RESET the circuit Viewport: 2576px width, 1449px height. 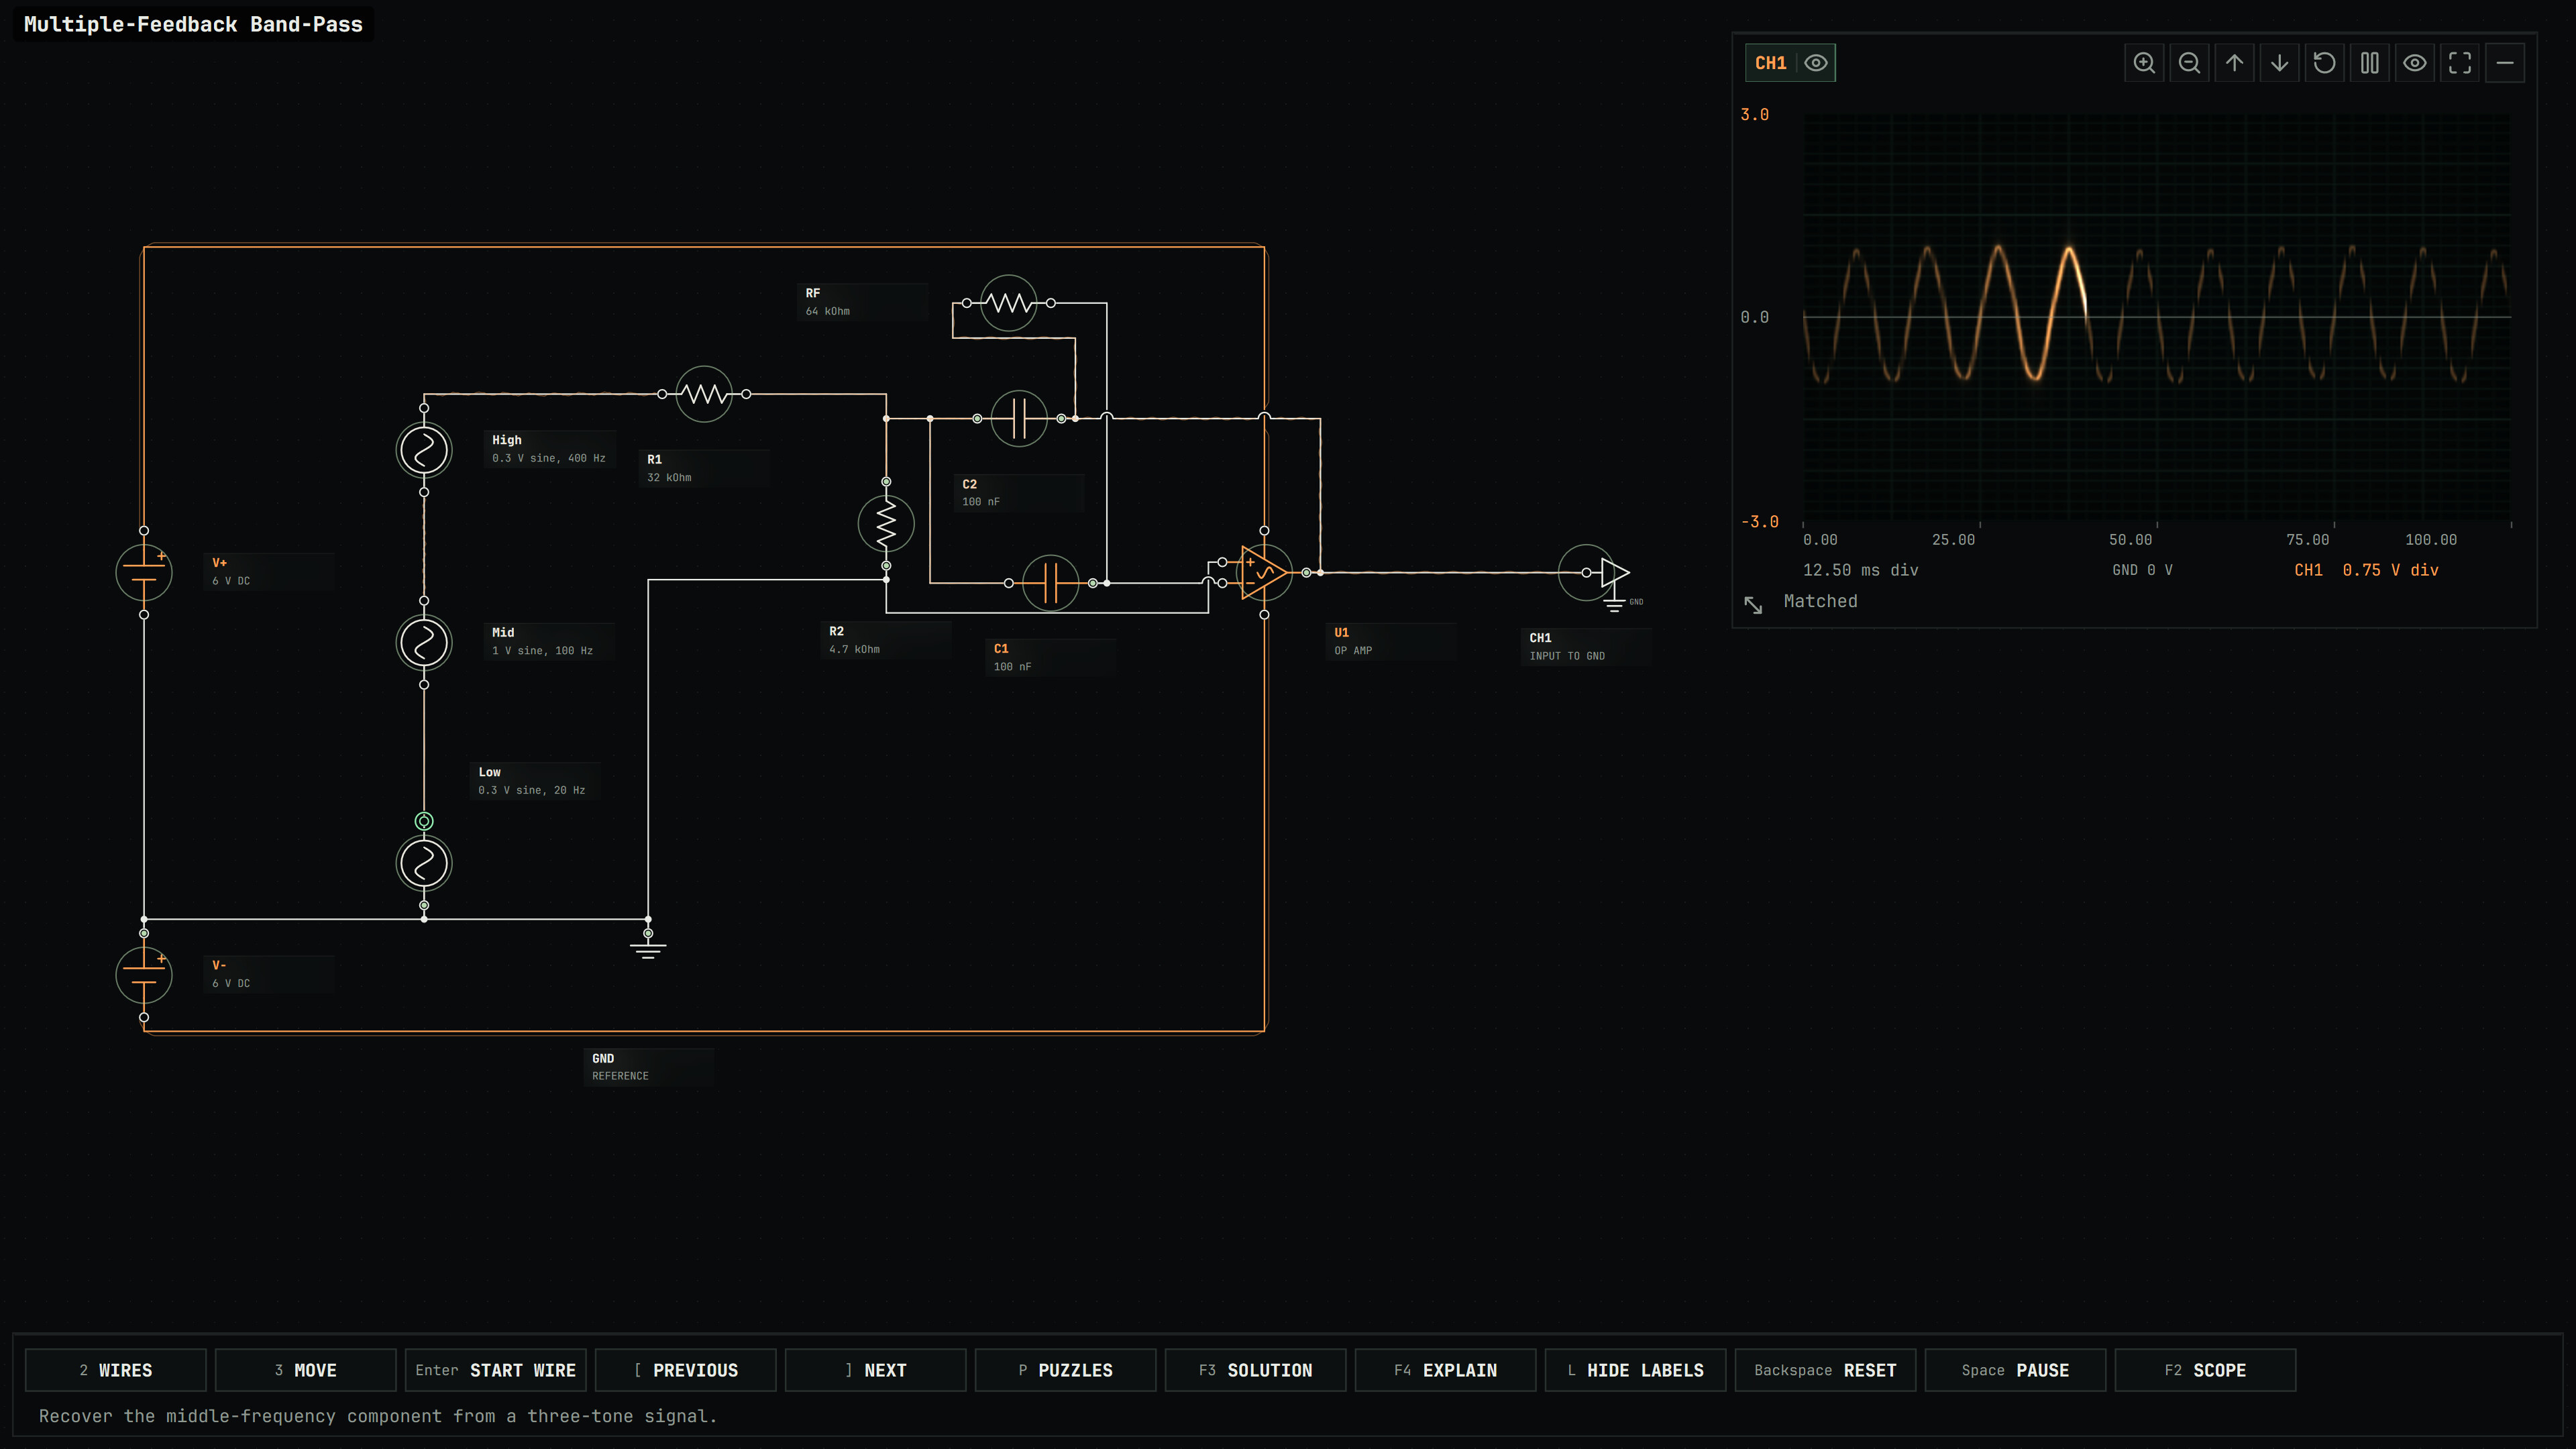[1826, 1370]
